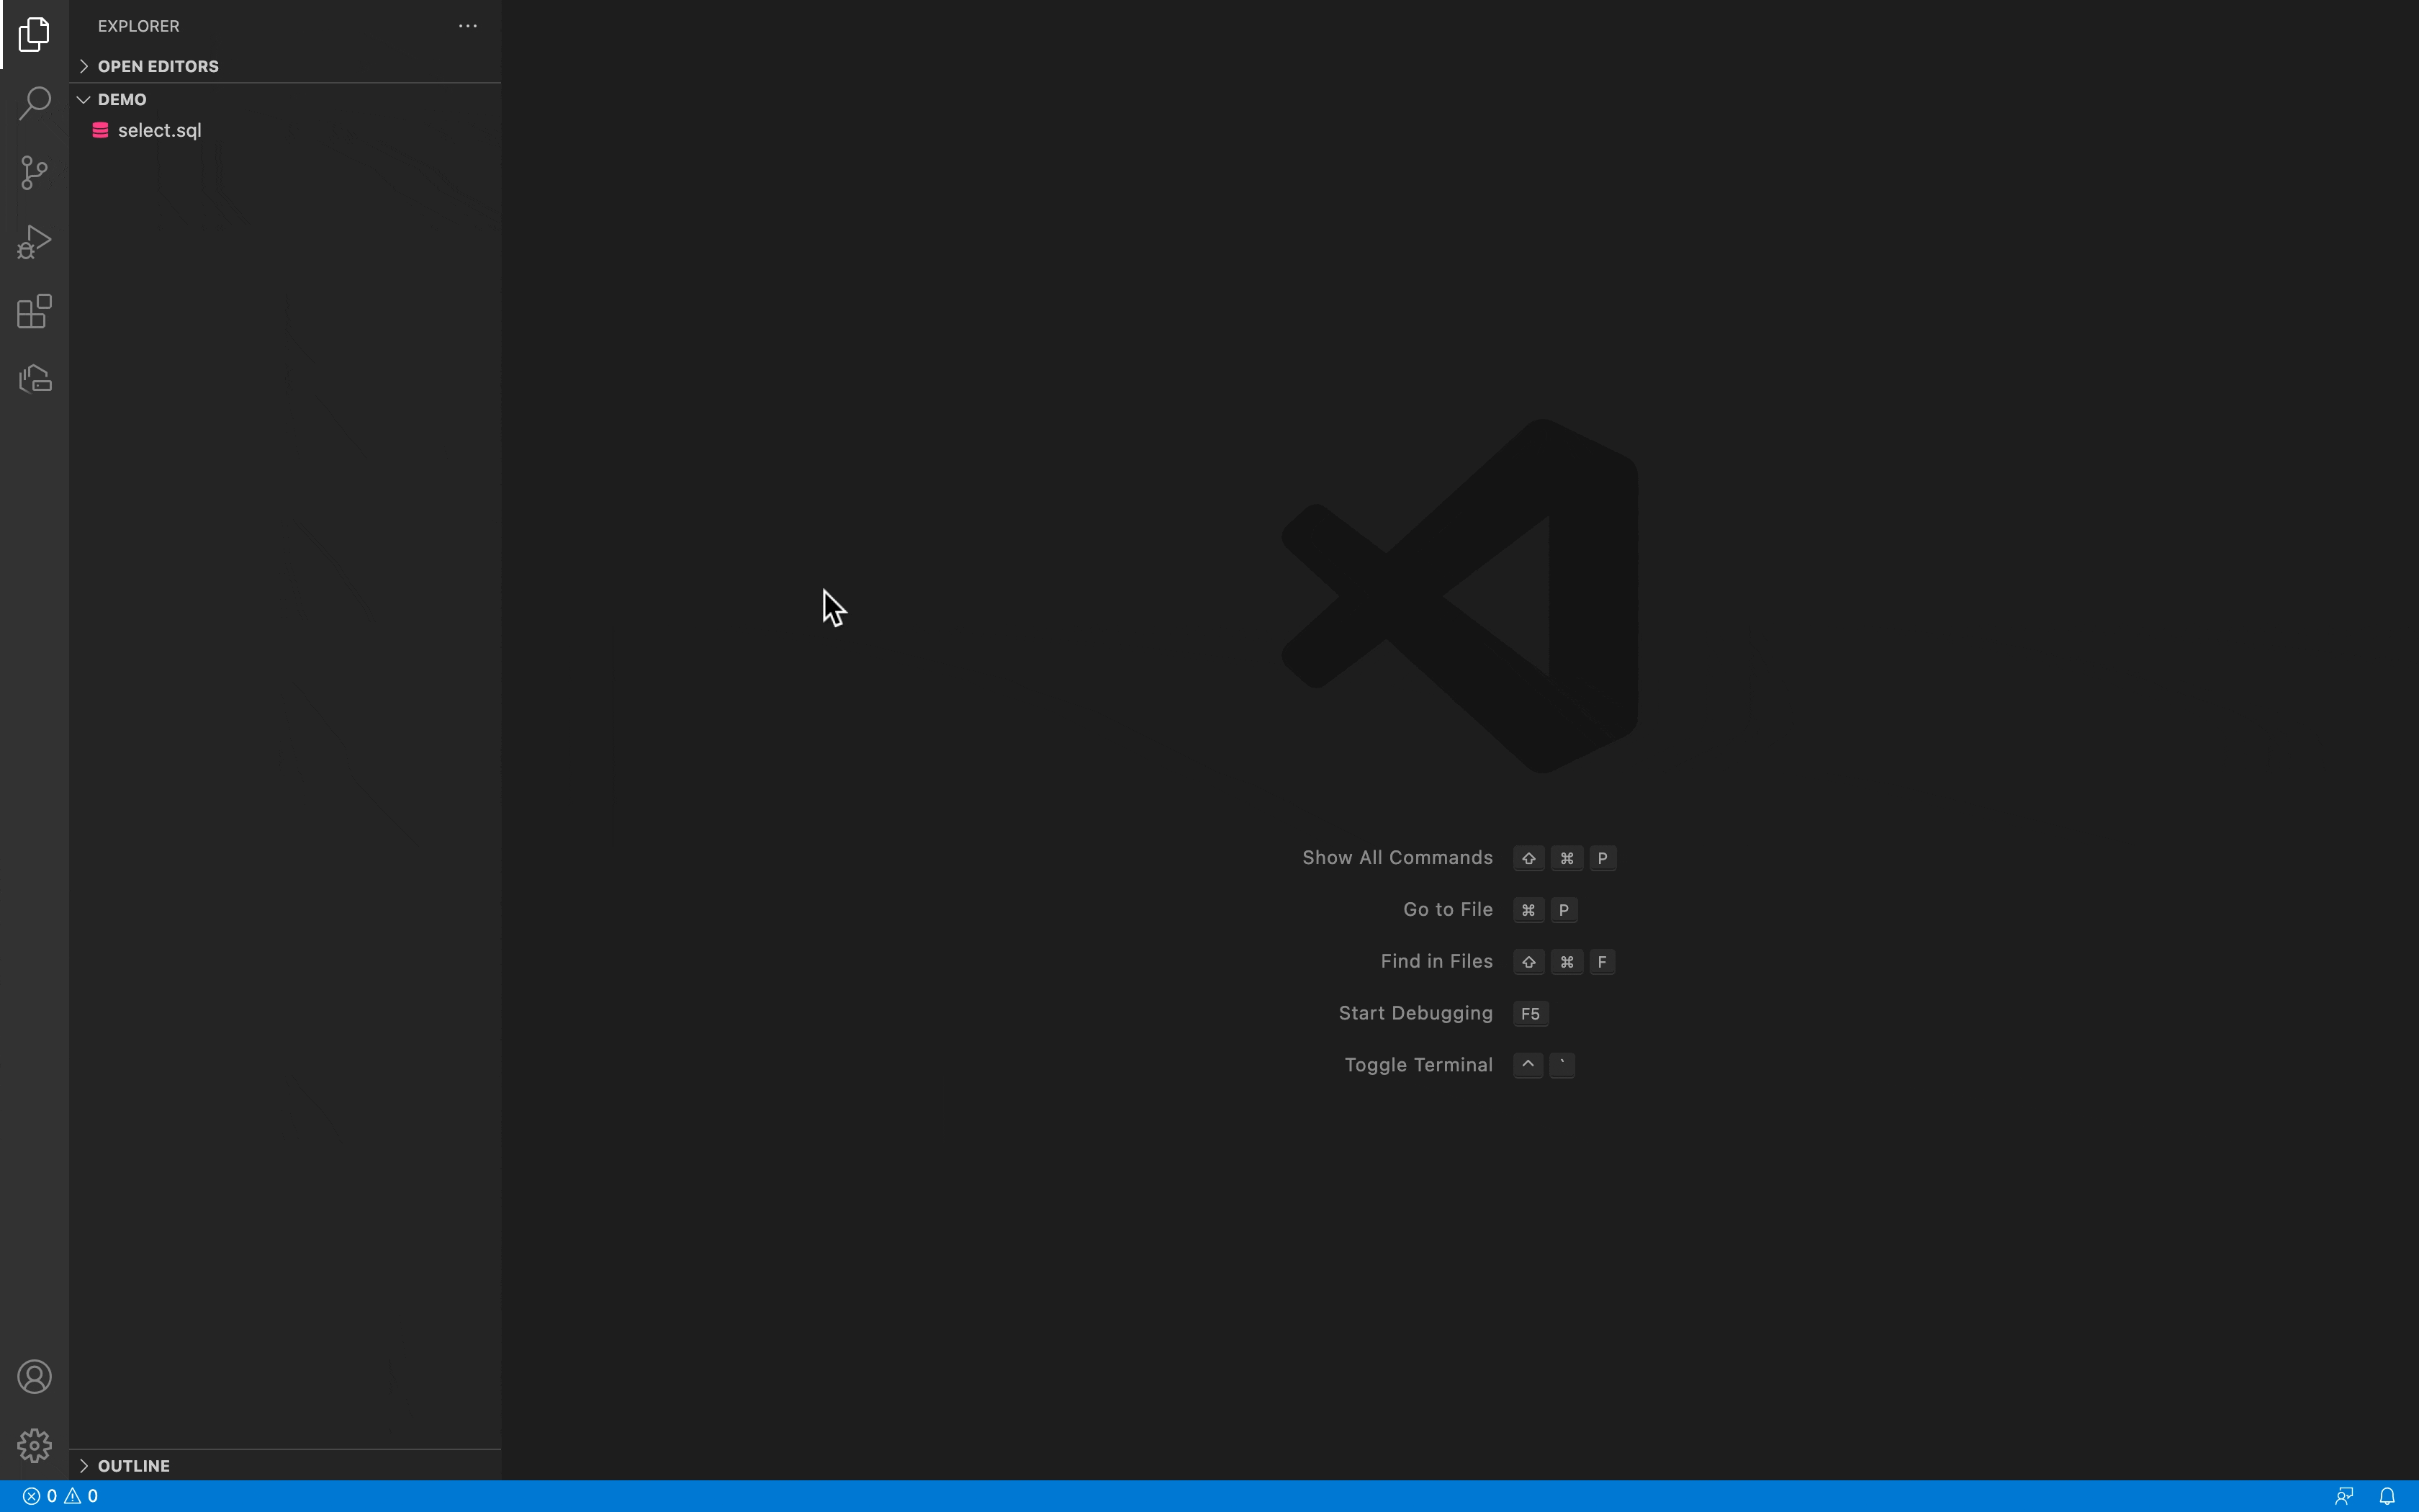
Task: Open the Run and Debug view icon
Action: click(x=34, y=242)
